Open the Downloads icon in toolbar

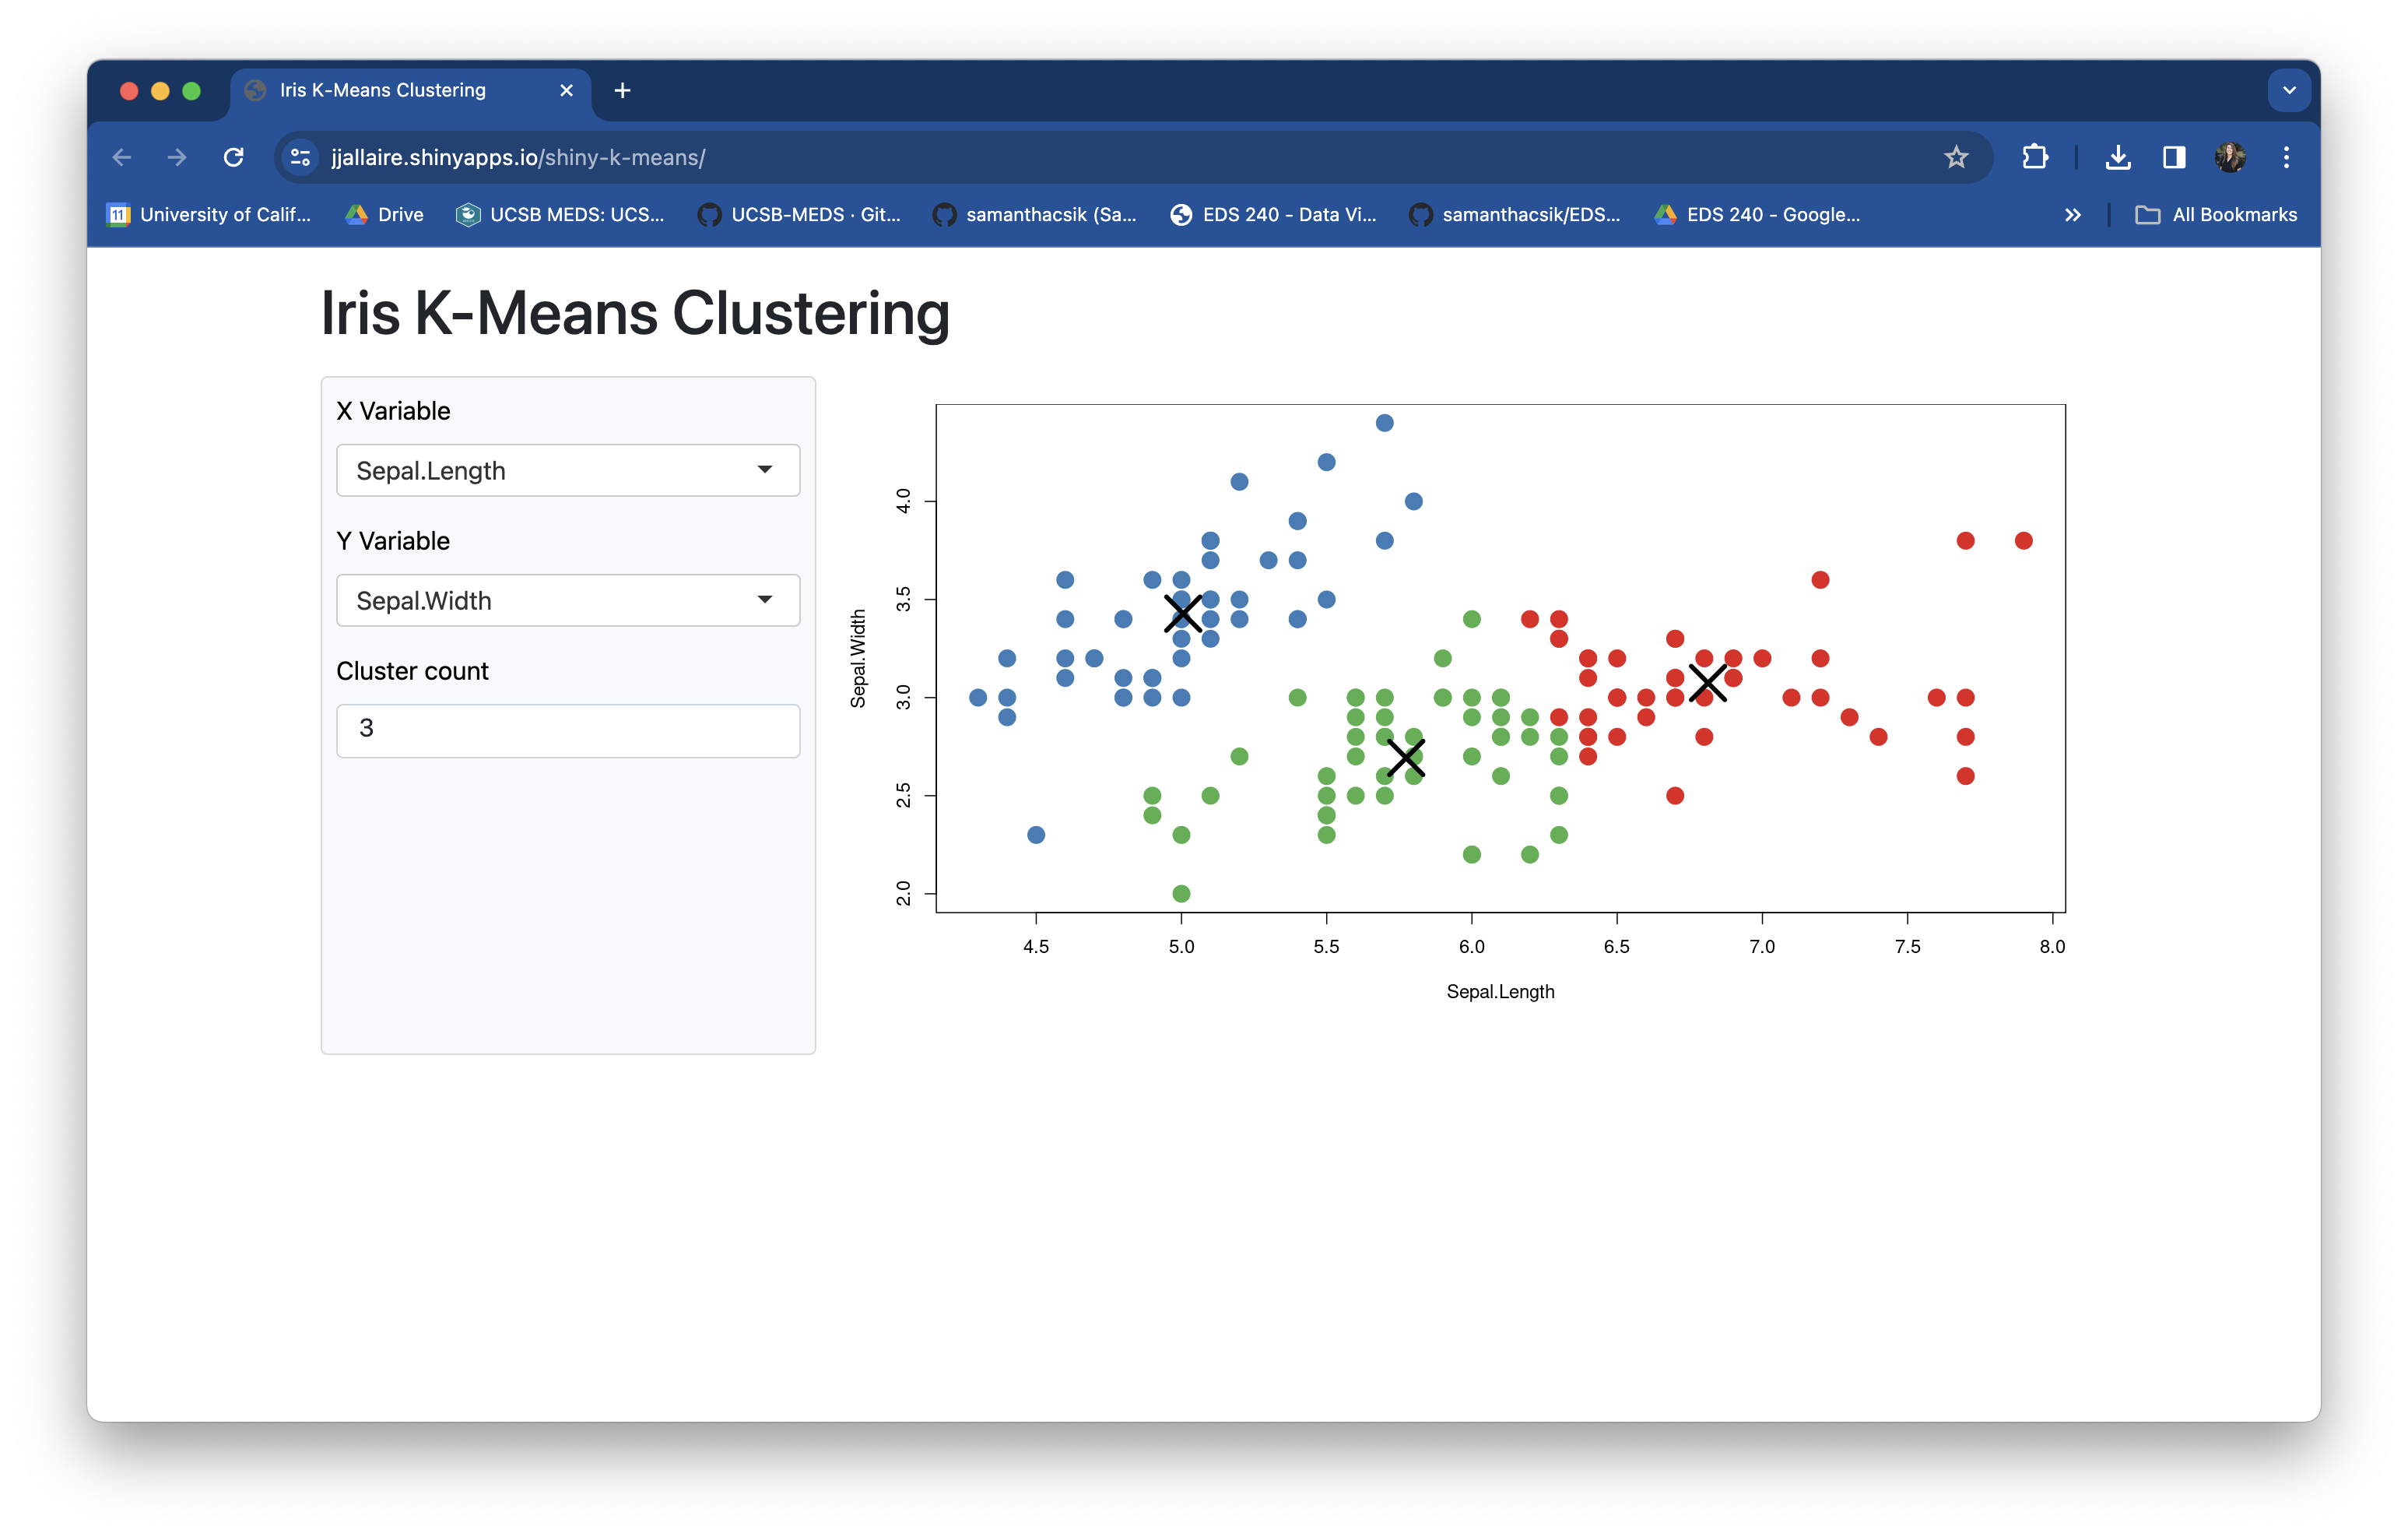(x=2118, y=157)
